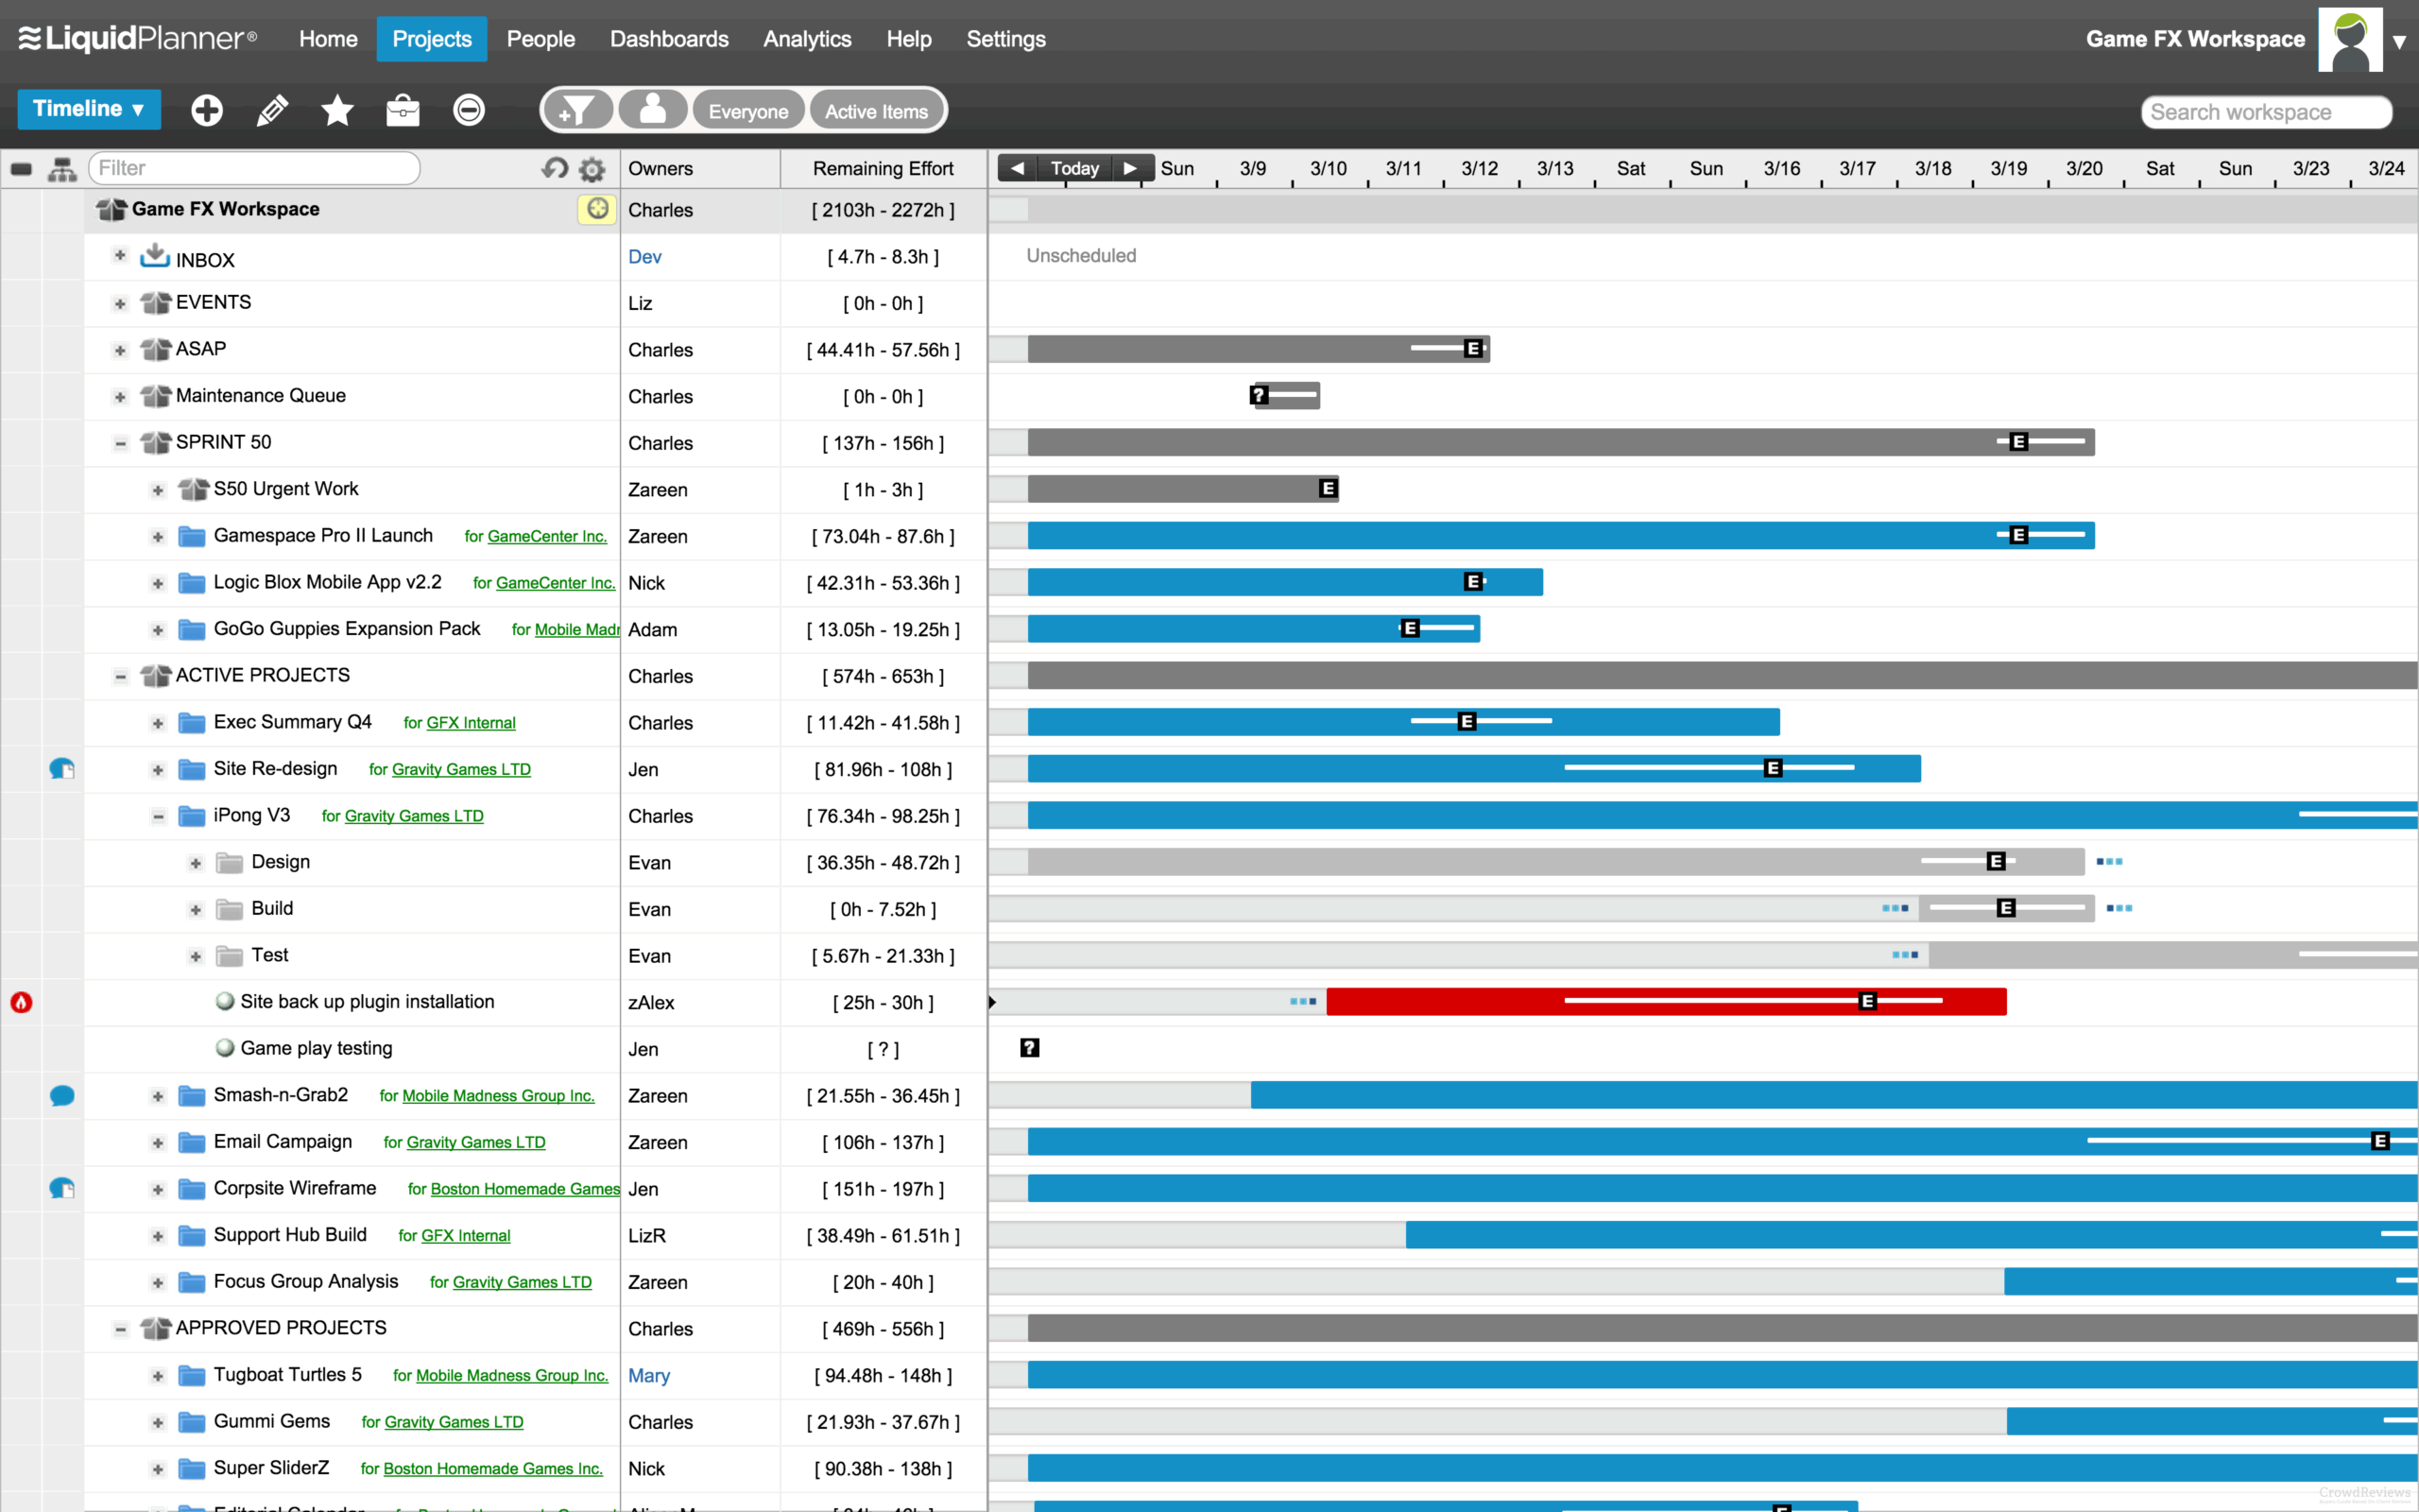The height and width of the screenshot is (1512, 2419).
Task: Click the Mary owner link
Action: [649, 1375]
